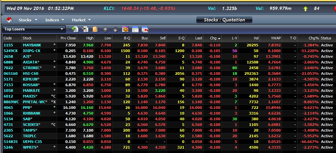Open the Market menu

(79, 20)
